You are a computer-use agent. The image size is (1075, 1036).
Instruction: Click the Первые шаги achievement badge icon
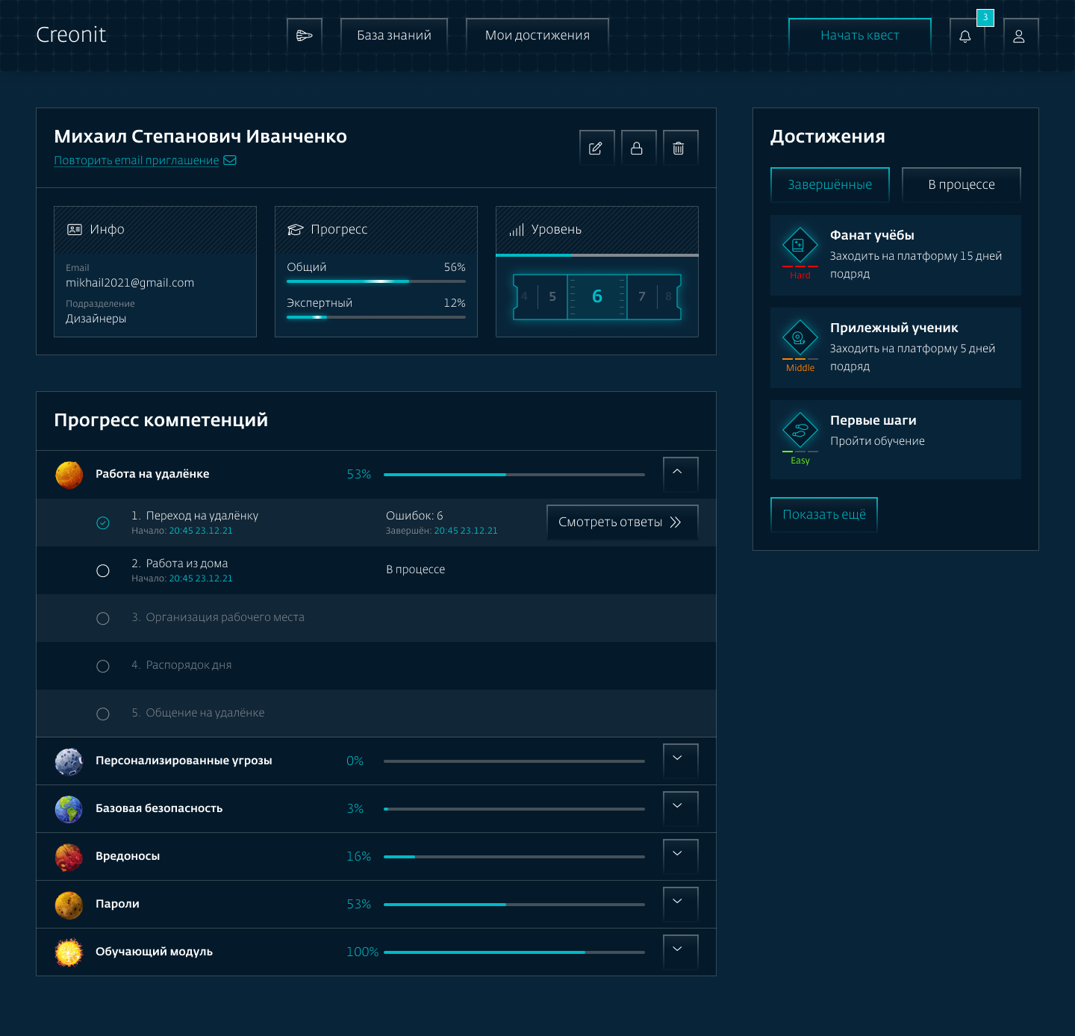pos(800,431)
